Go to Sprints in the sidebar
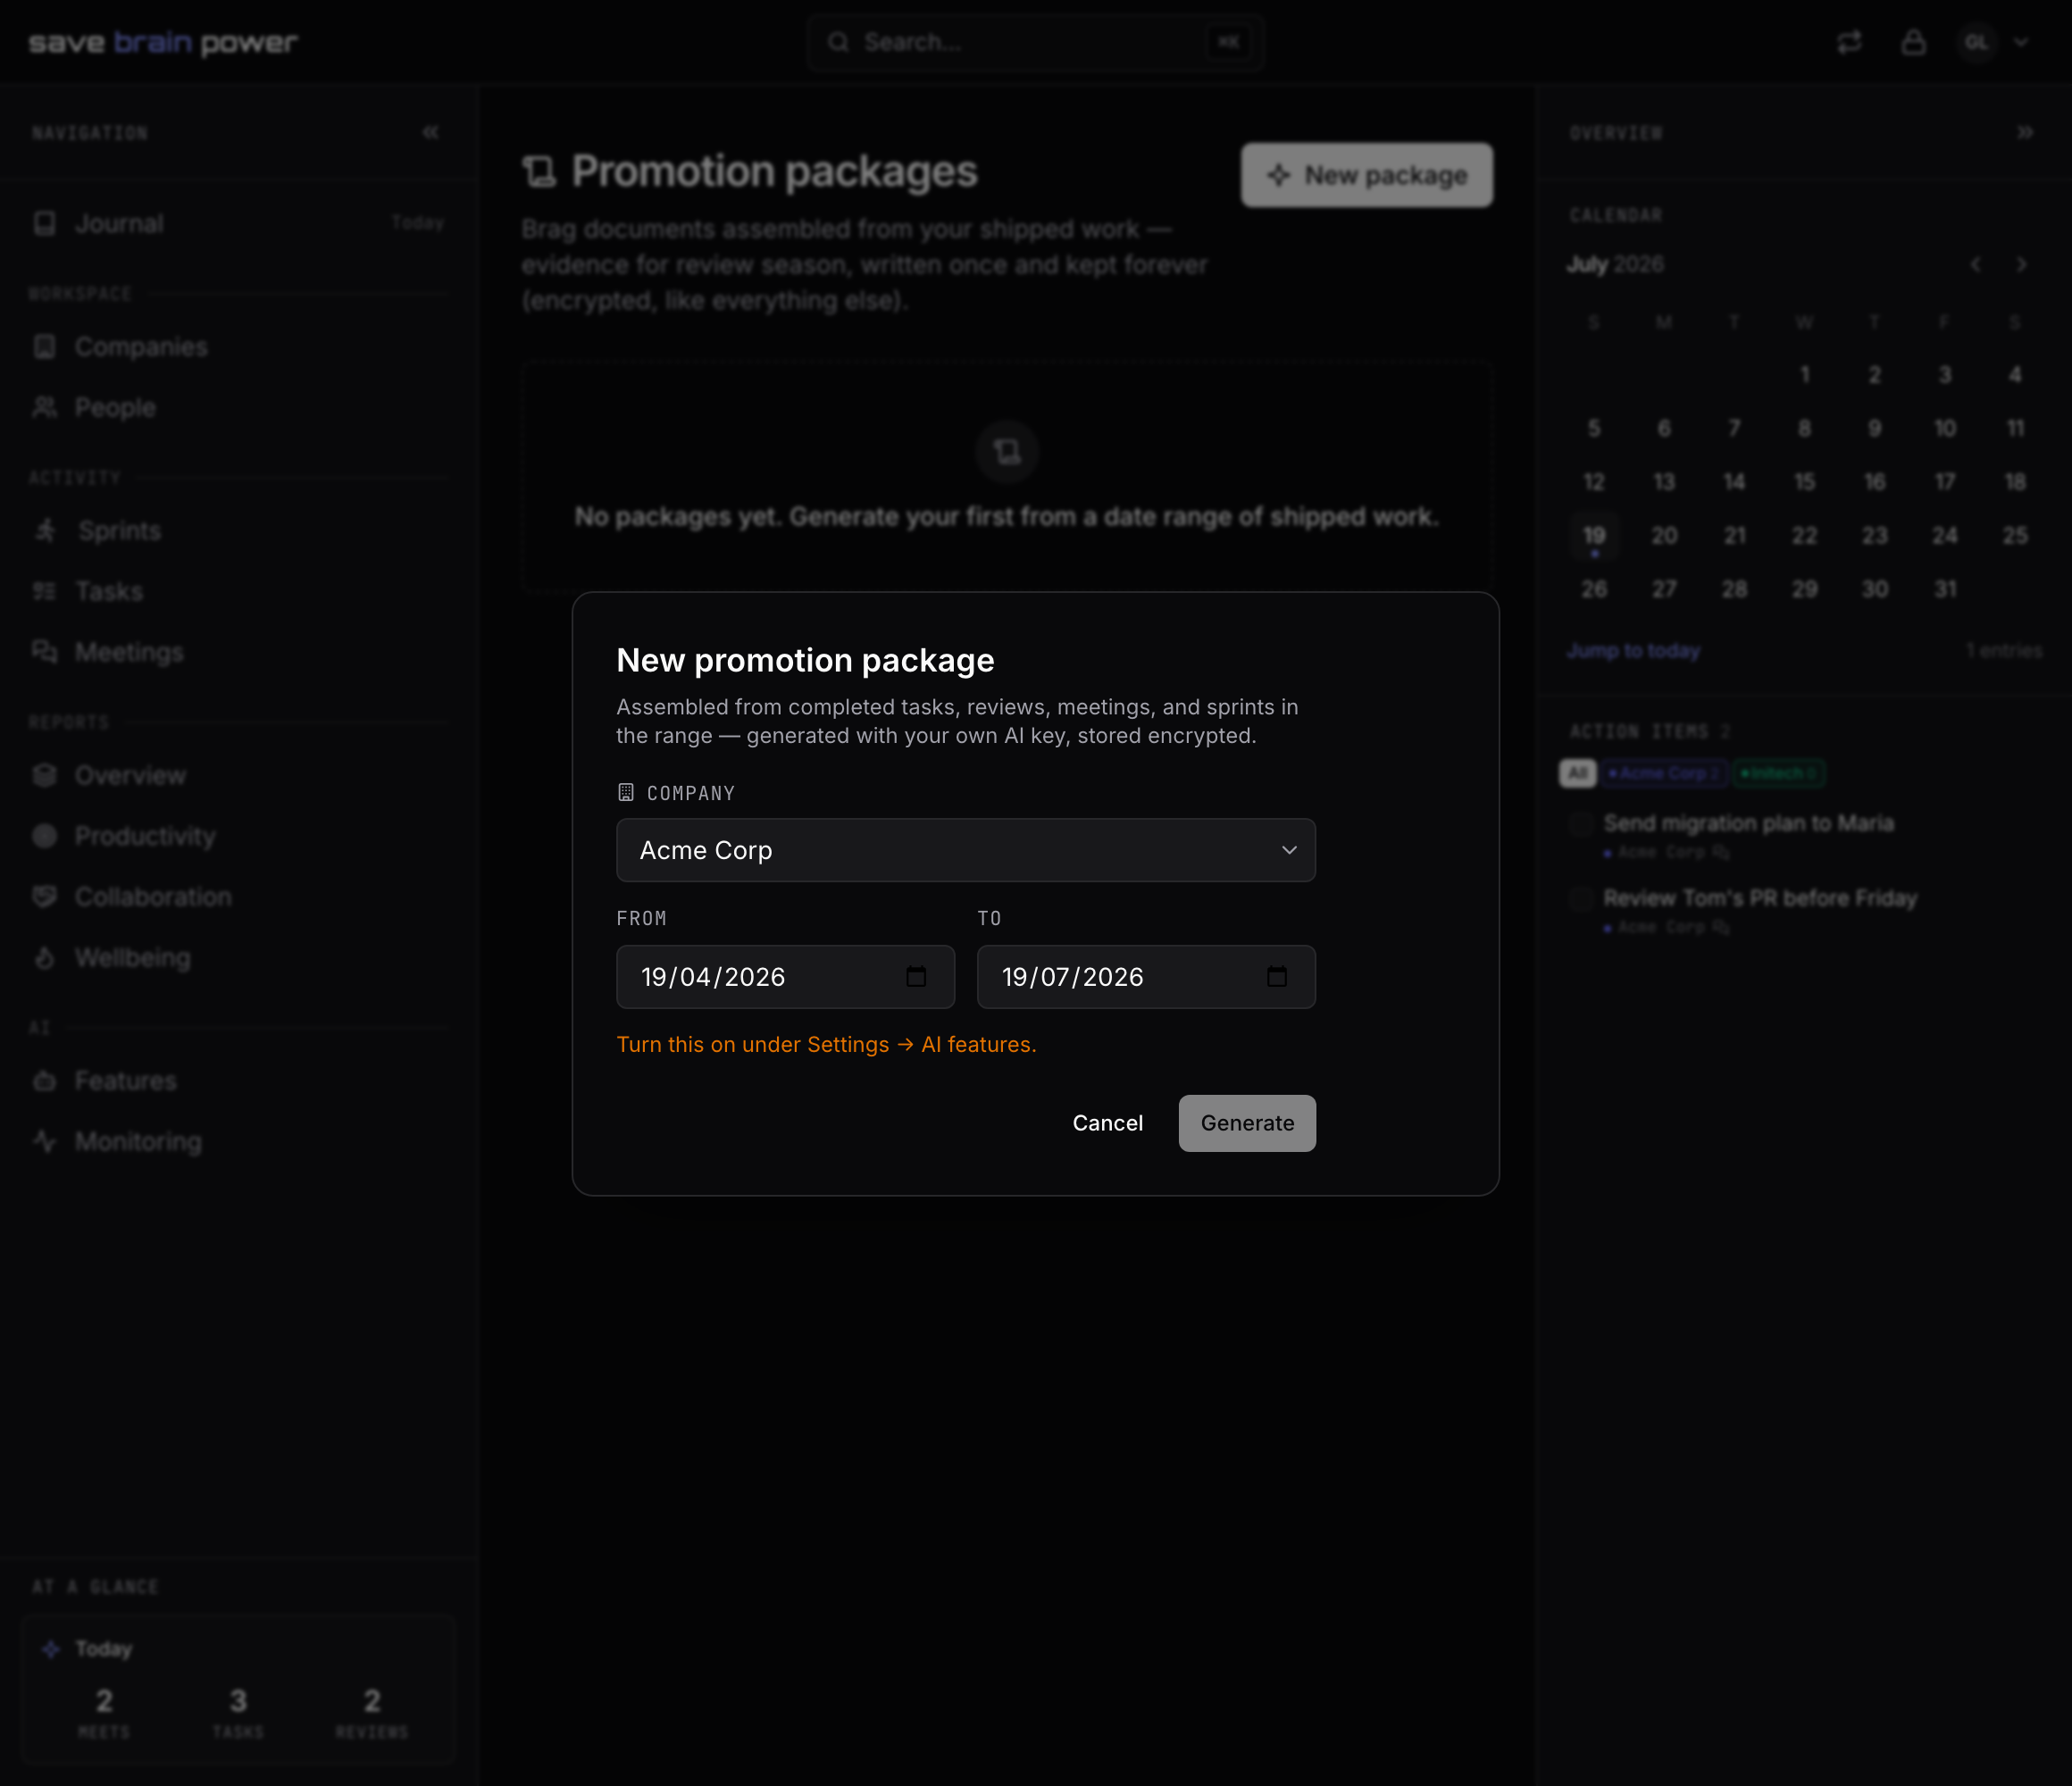Image resolution: width=2072 pixels, height=1786 pixels. 238,531
